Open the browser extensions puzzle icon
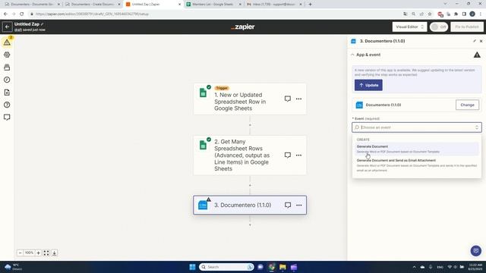 pos(456,14)
